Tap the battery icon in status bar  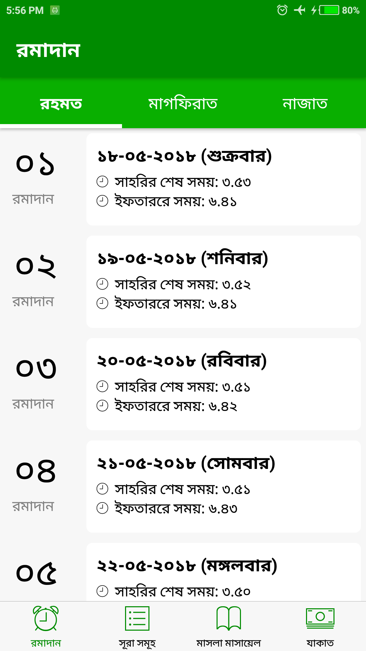(x=329, y=10)
